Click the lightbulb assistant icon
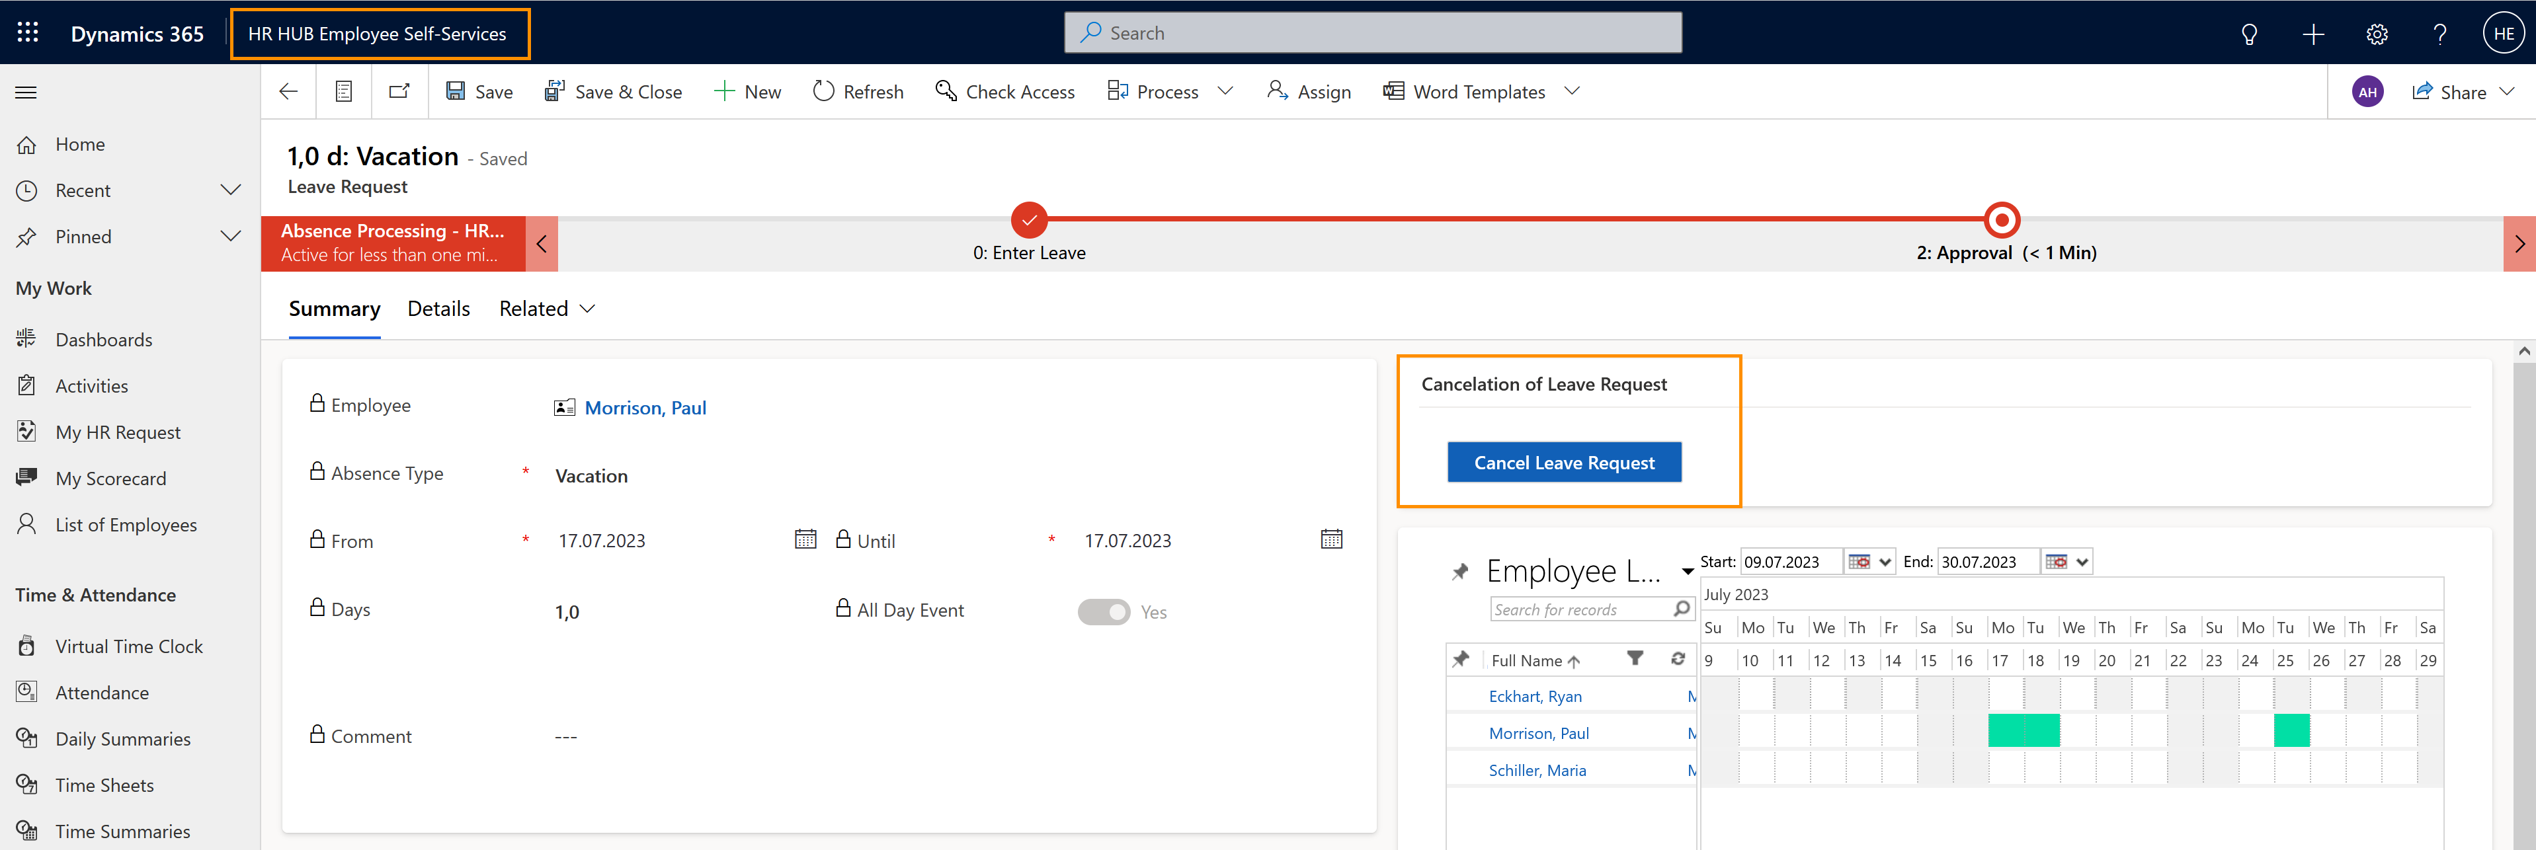The image size is (2536, 850). [2250, 34]
